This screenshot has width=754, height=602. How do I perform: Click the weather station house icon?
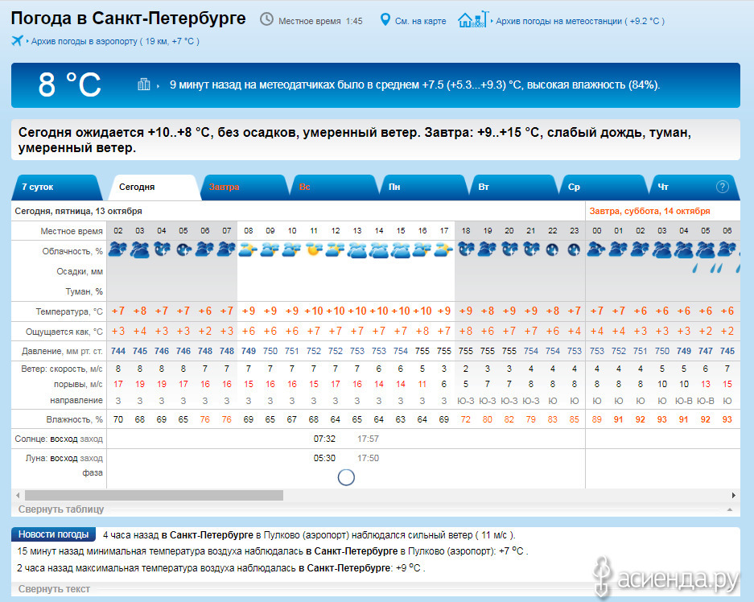click(472, 20)
